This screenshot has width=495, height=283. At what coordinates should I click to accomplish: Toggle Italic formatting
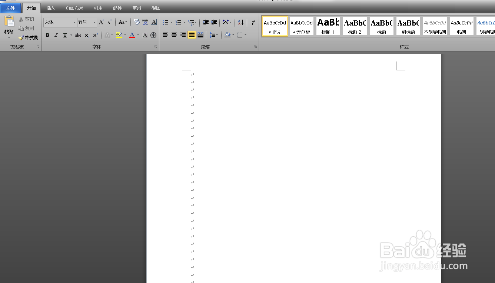tap(56, 35)
